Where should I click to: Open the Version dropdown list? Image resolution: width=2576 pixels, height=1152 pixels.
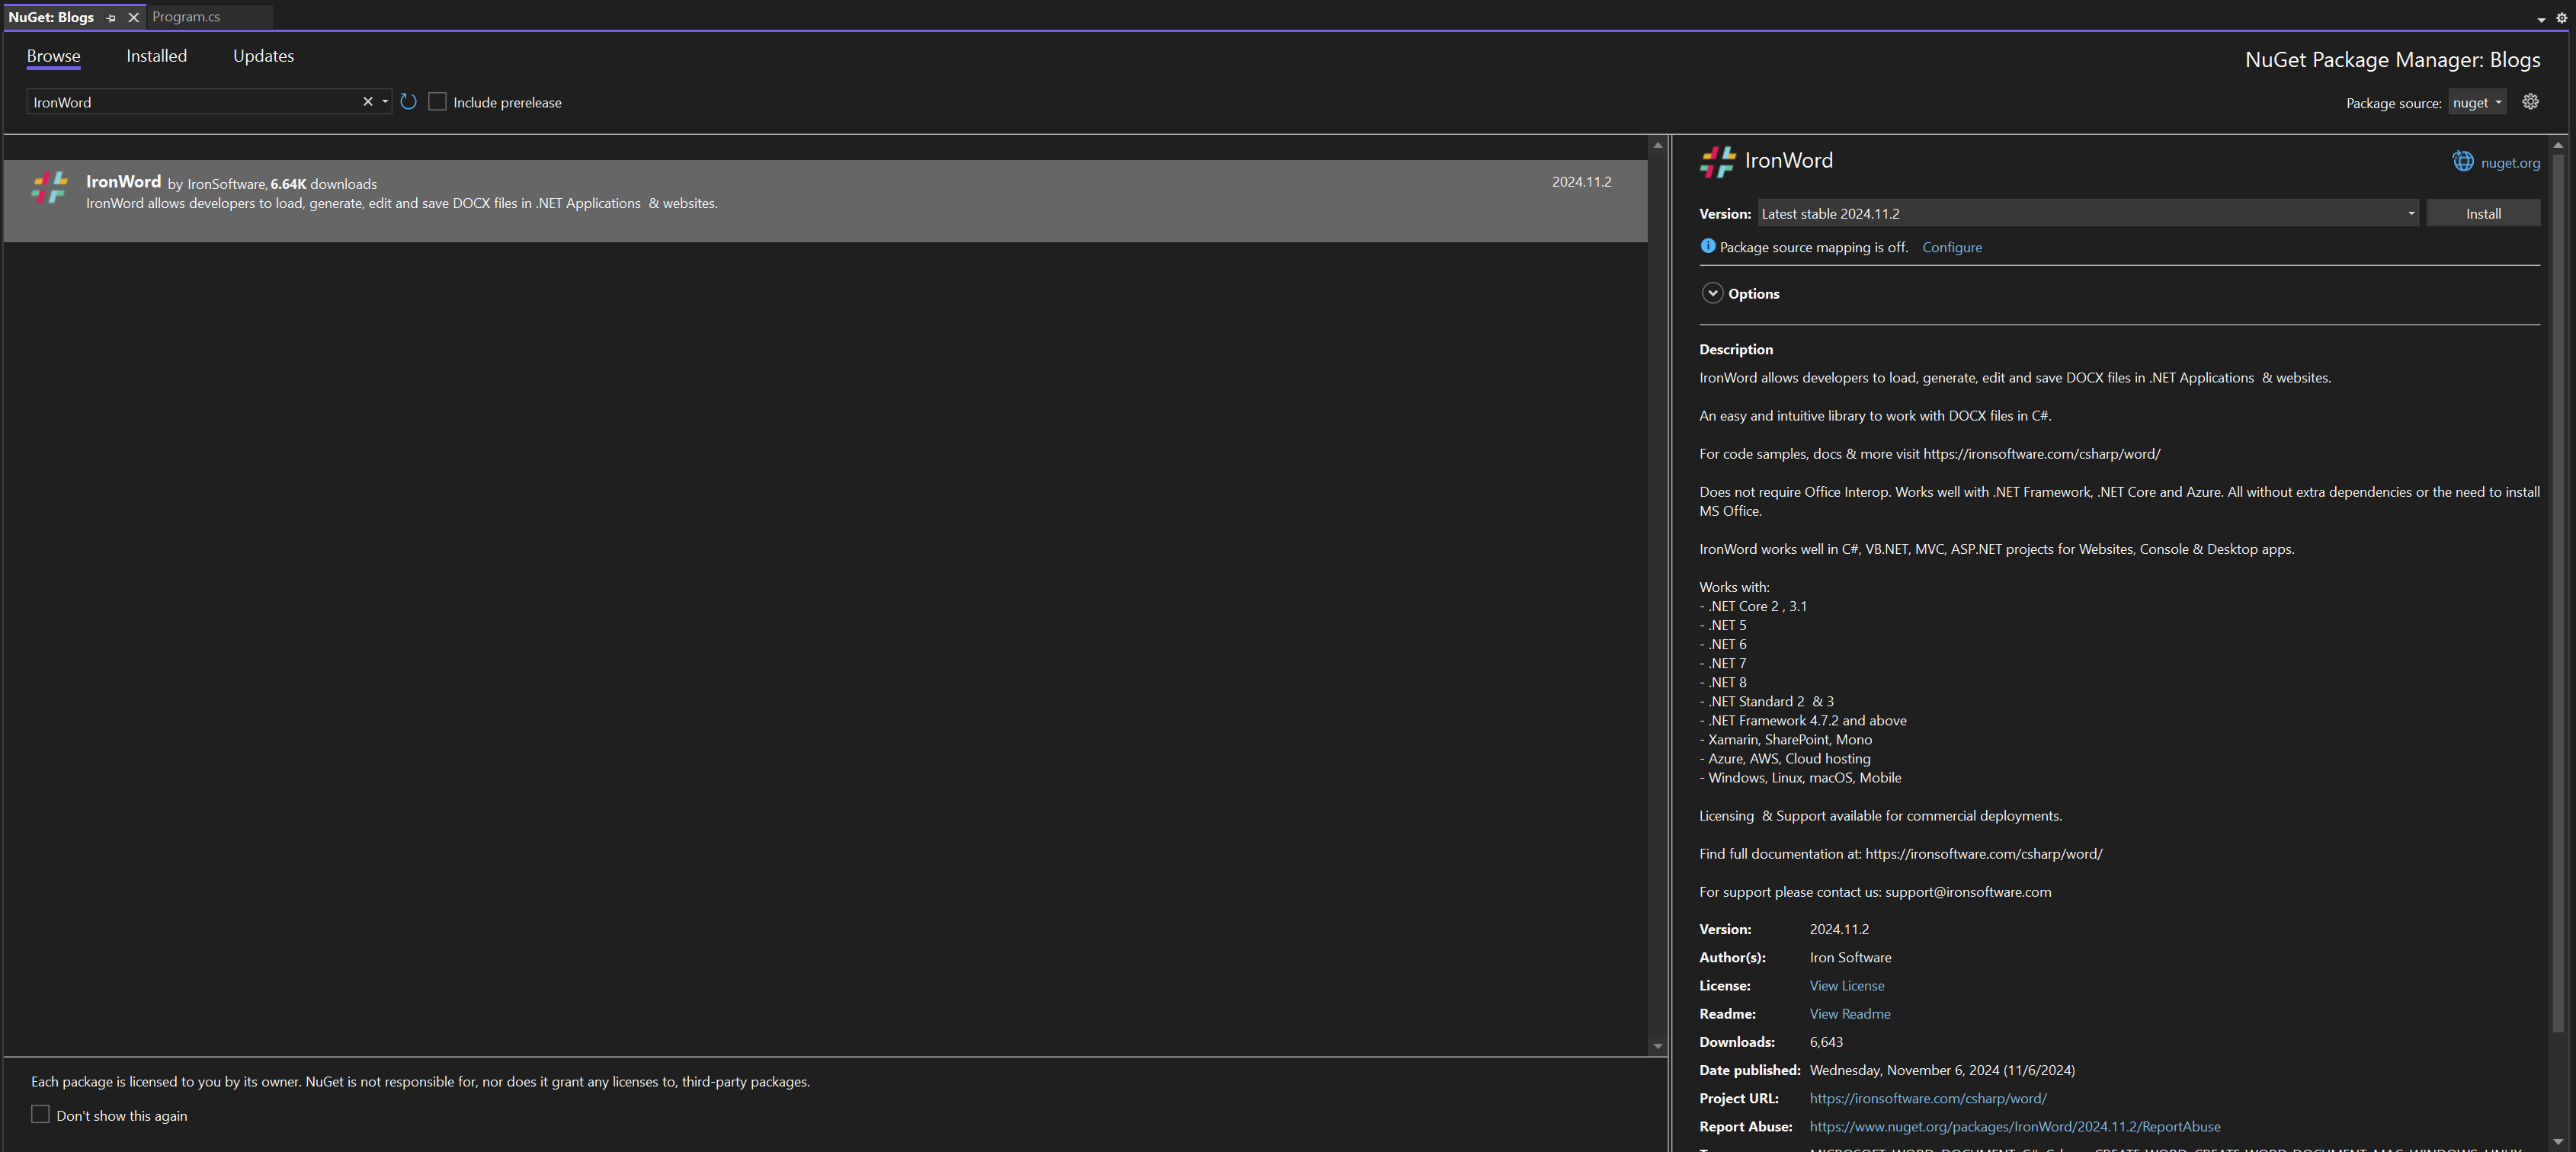[2410, 214]
